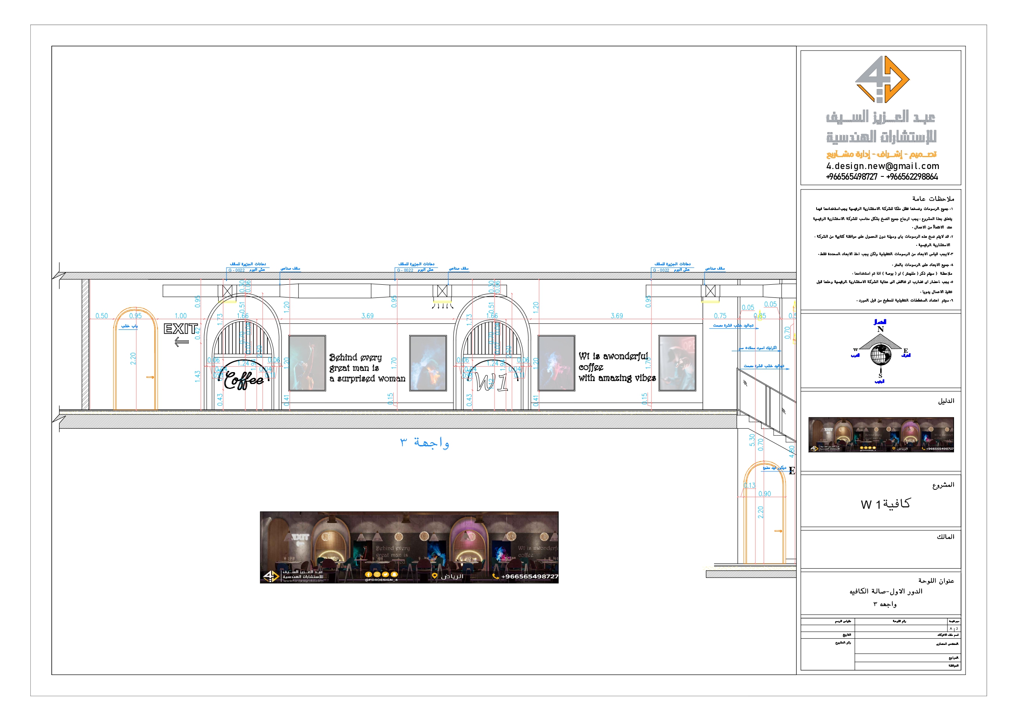Image resolution: width=1018 pixels, height=720 pixels.
Task: Click the ceiling diffuser box above the W1 arch
Action: point(442,291)
